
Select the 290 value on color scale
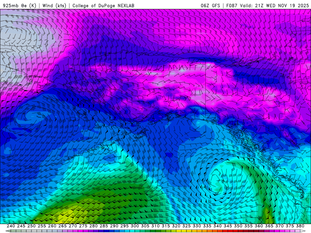pyautogui.click(x=114, y=226)
